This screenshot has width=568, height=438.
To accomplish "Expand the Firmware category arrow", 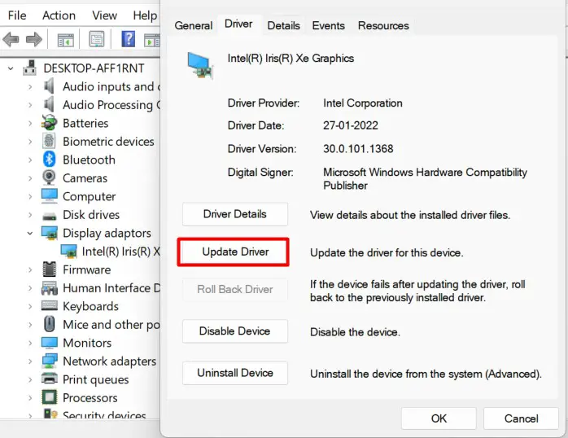I will tap(30, 269).
